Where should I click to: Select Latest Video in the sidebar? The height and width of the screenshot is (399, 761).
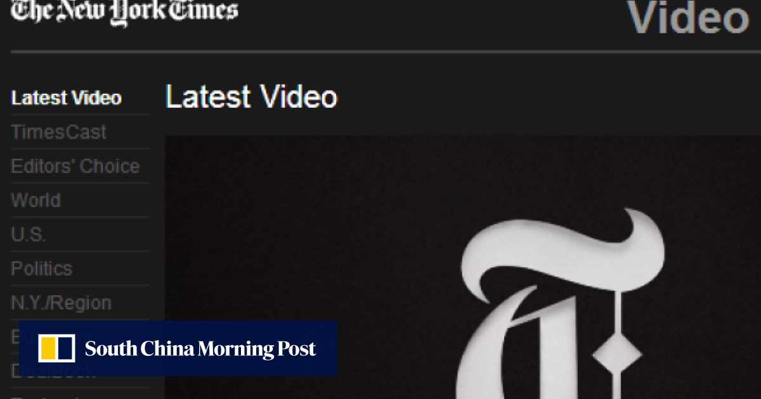pos(67,98)
